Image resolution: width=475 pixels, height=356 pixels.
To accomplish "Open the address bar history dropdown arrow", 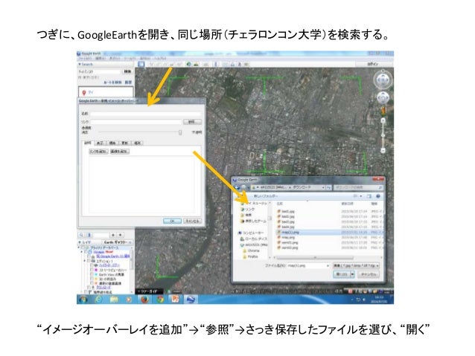I will tap(323, 187).
